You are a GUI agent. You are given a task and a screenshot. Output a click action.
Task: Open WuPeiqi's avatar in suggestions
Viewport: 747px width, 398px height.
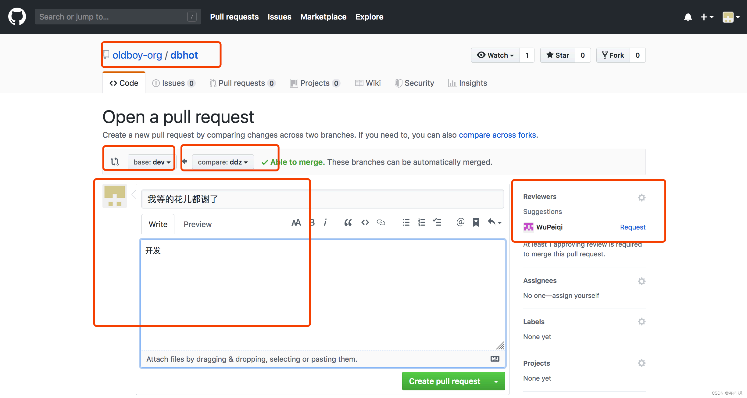(x=529, y=227)
